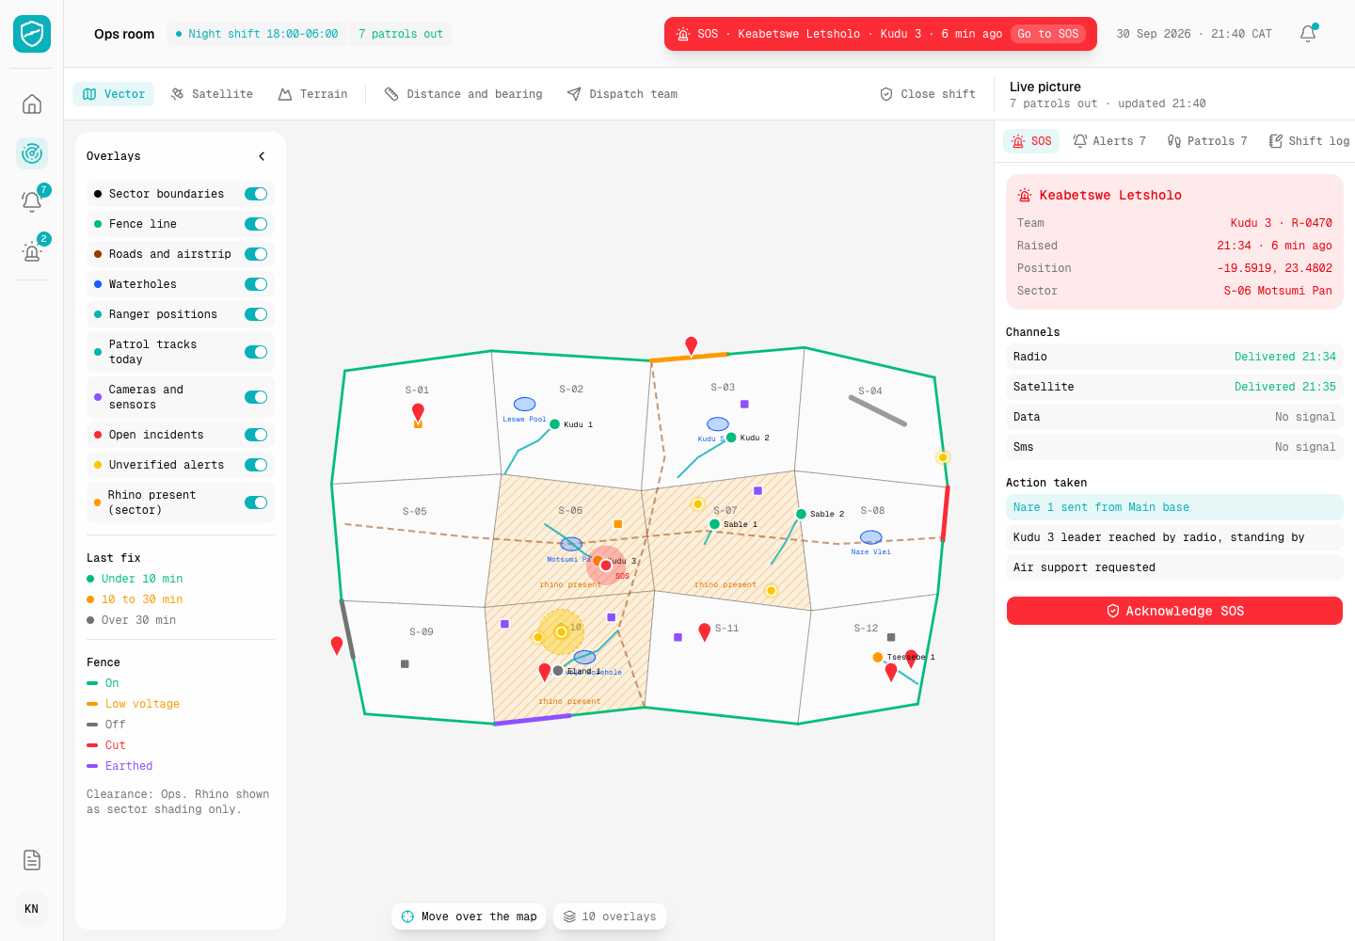This screenshot has height=941, width=1355.
Task: Toggle Open incidents overlay
Action: pyautogui.click(x=256, y=435)
